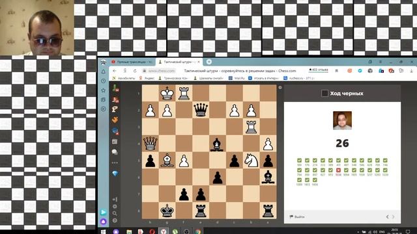Open browser downloads arrow icon

[411, 71]
